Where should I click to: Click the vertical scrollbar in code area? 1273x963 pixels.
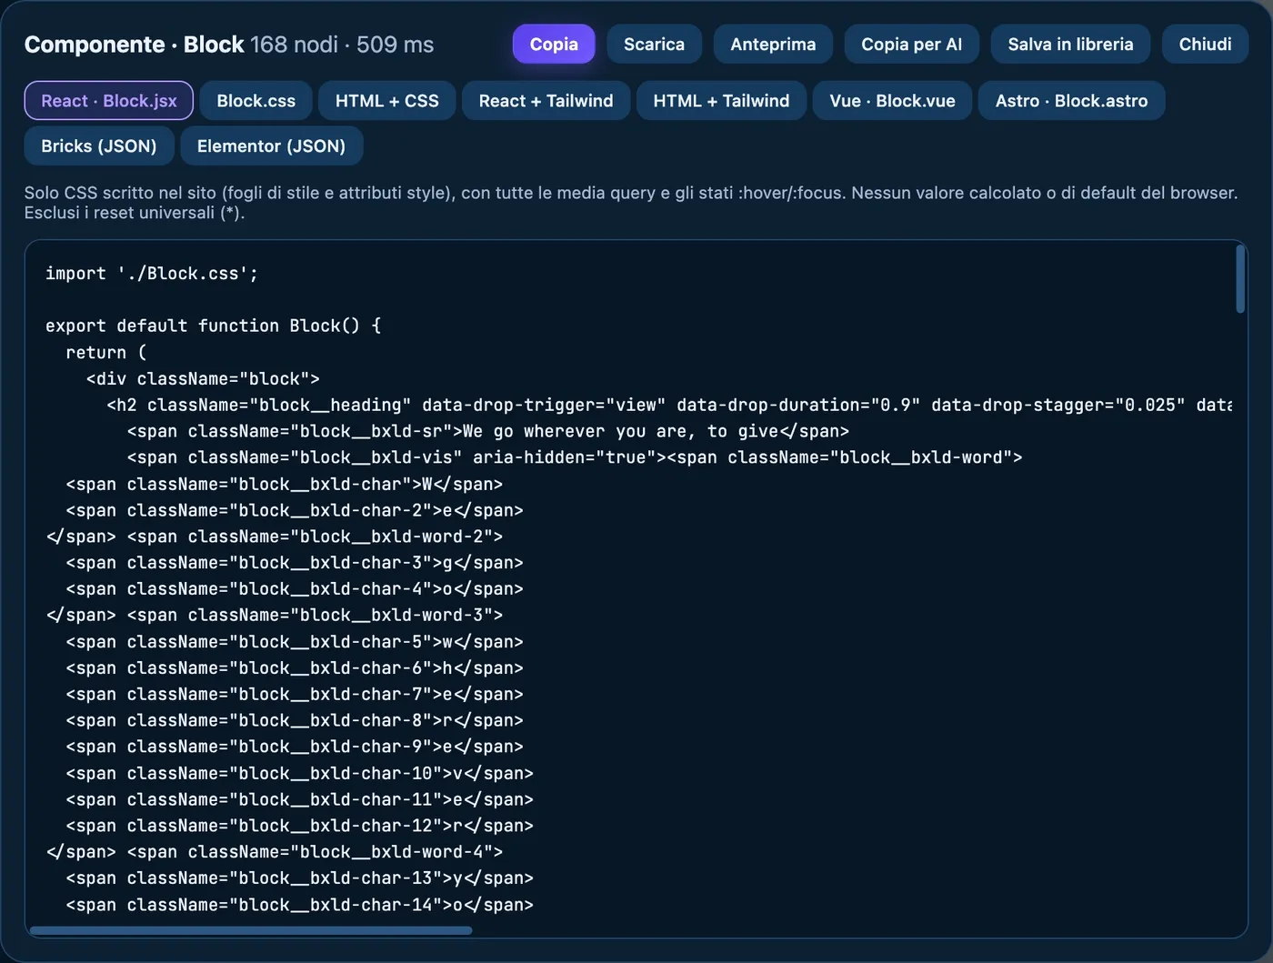click(x=1240, y=279)
